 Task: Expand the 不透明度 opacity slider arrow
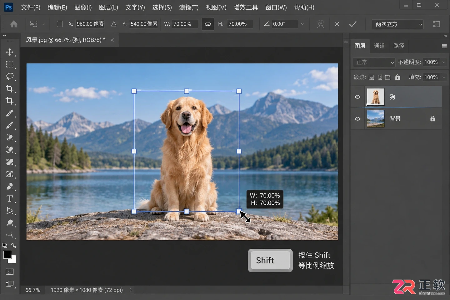click(x=443, y=62)
